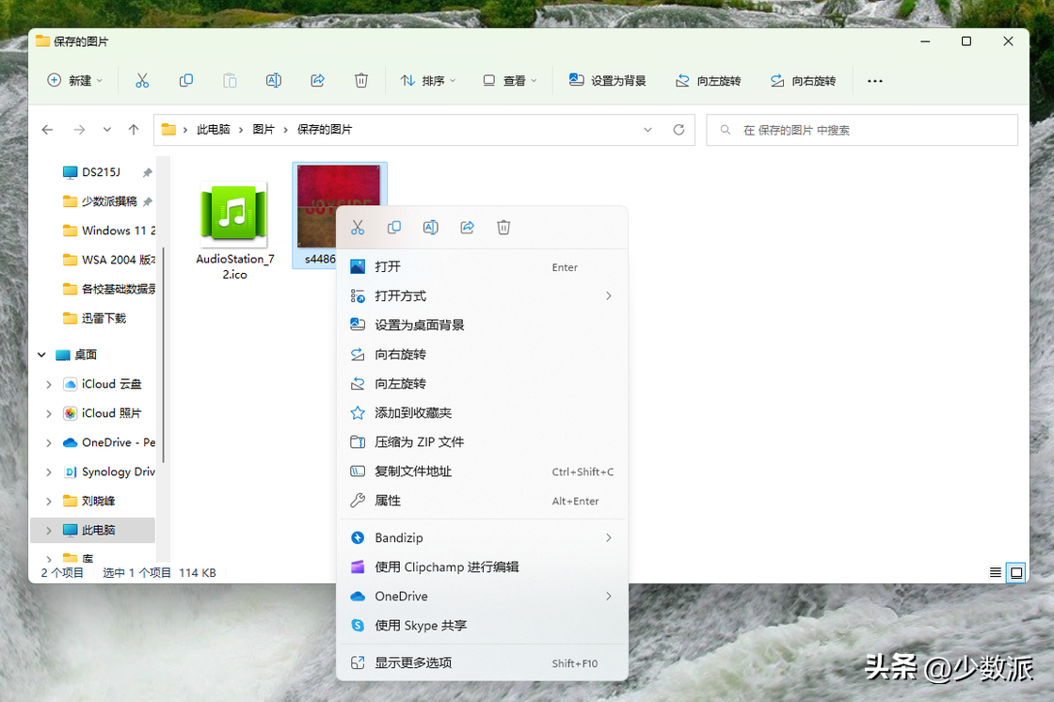This screenshot has height=702, width=1054.
Task: Select the AudioStation_72.ico file thumbnail
Action: [x=233, y=215]
